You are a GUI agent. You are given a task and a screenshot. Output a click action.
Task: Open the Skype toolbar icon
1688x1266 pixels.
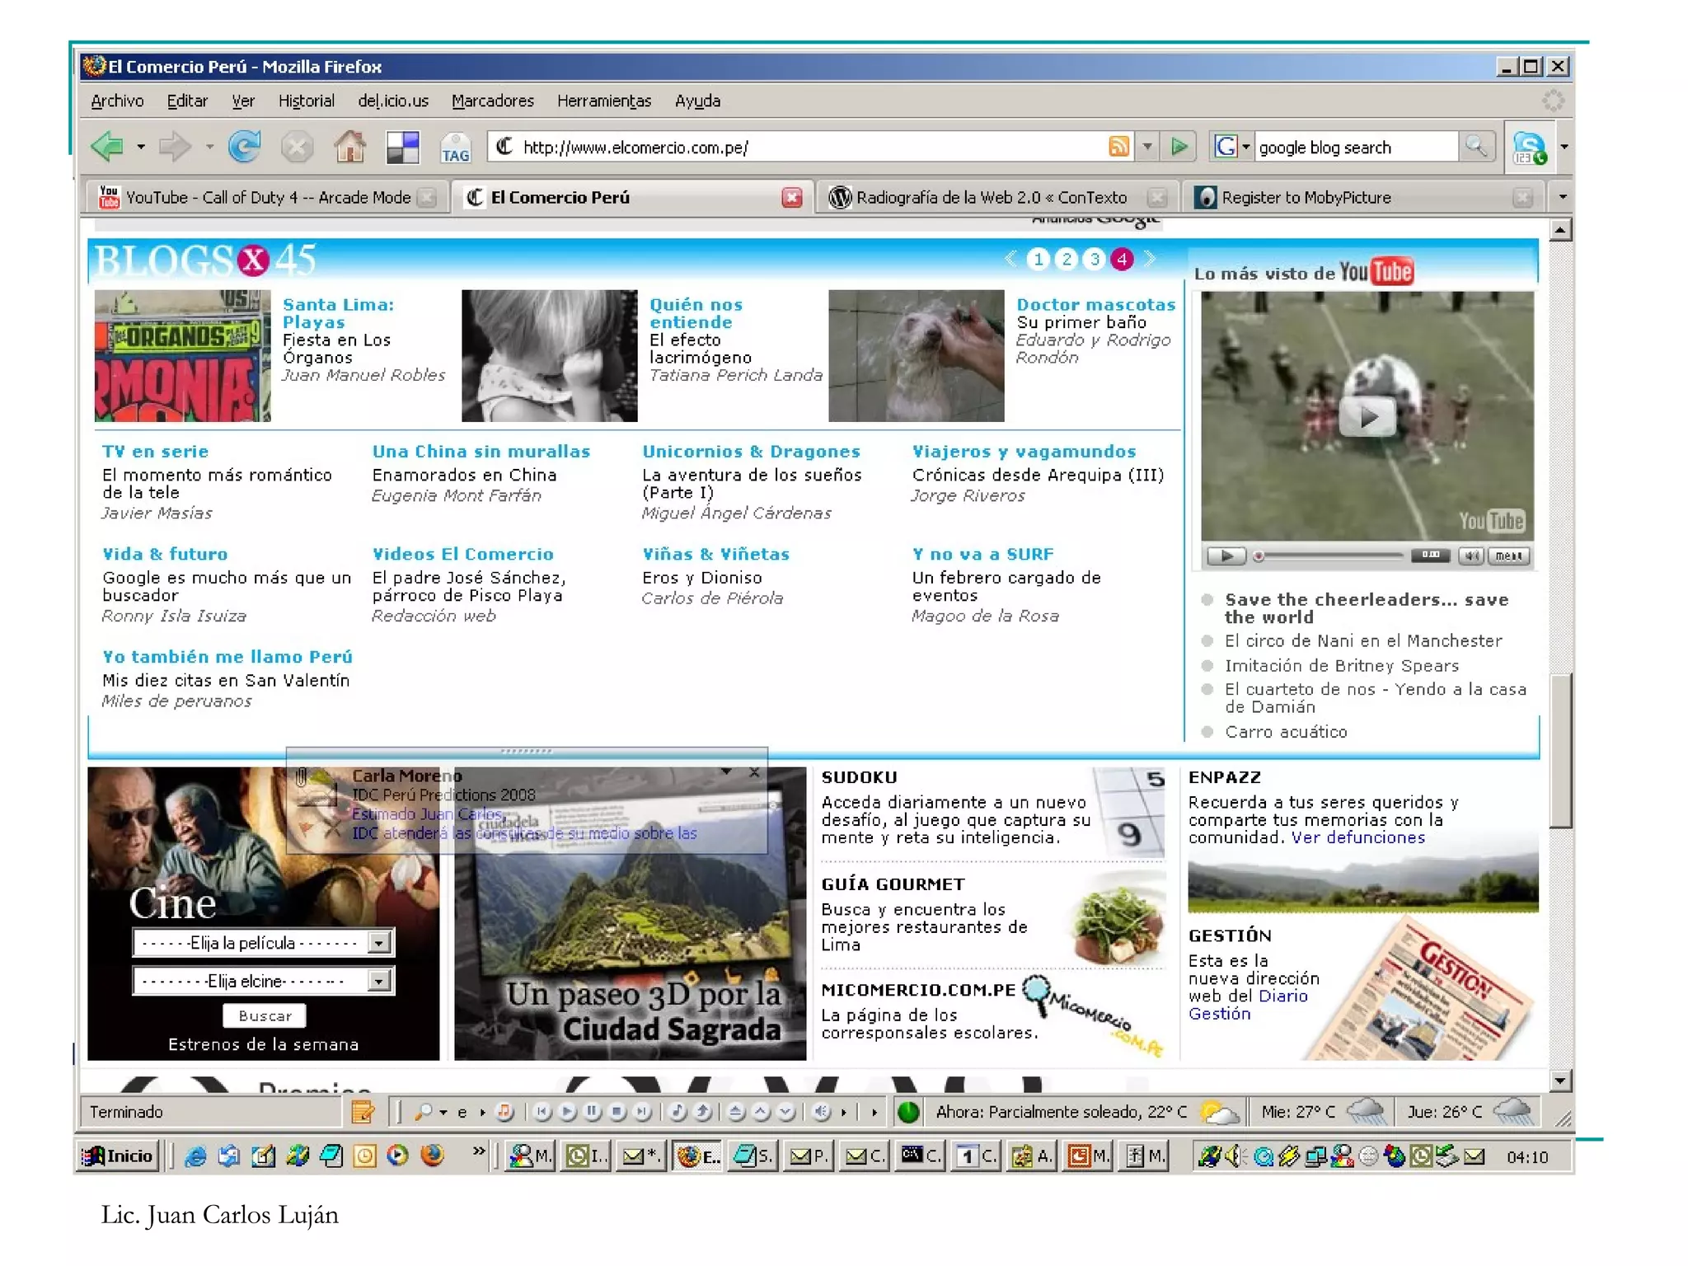(x=1529, y=148)
